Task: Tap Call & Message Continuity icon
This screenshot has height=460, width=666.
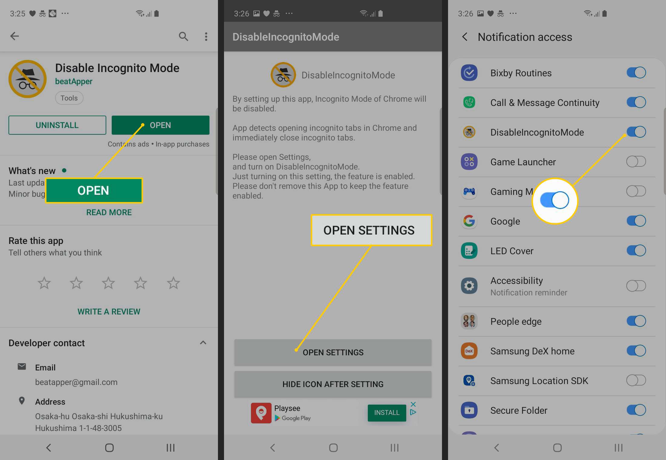Action: pyautogui.click(x=469, y=102)
